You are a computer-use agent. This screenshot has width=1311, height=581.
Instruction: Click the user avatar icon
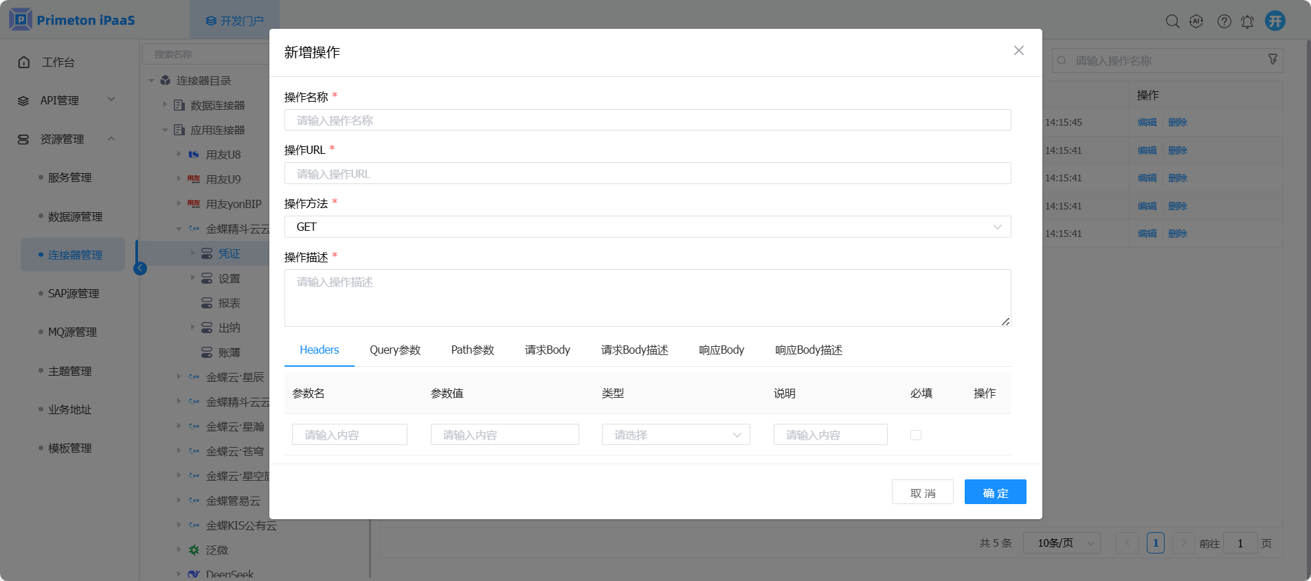click(x=1275, y=21)
